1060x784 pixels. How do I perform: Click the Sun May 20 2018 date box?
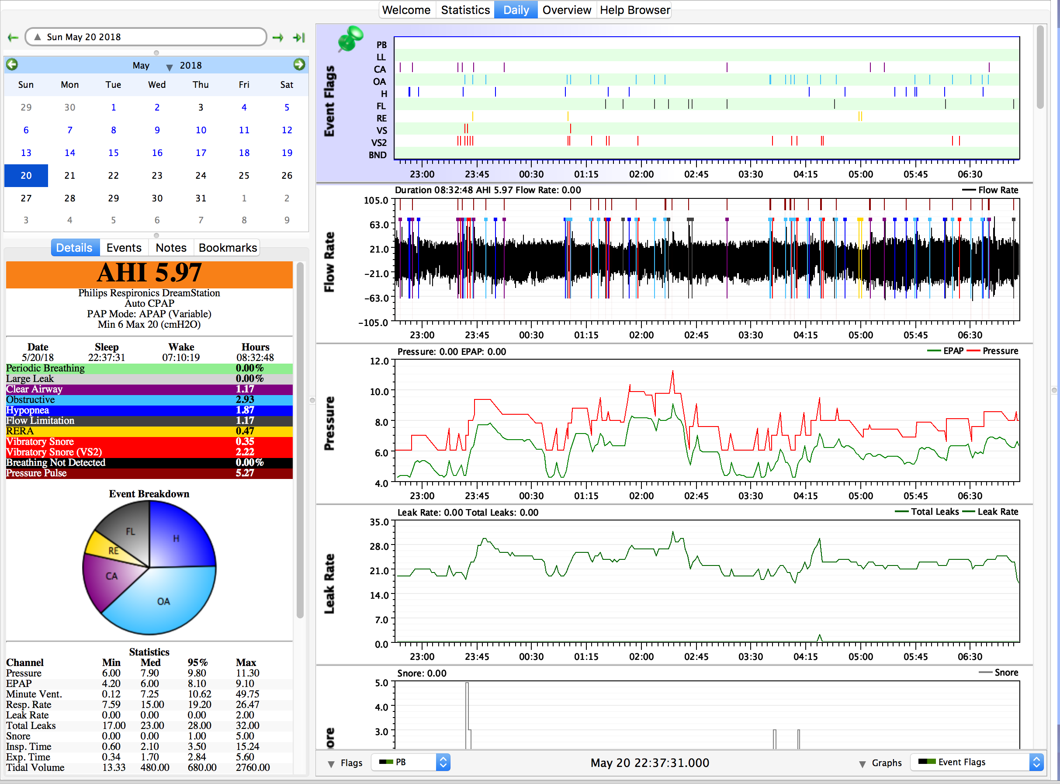[x=145, y=37]
